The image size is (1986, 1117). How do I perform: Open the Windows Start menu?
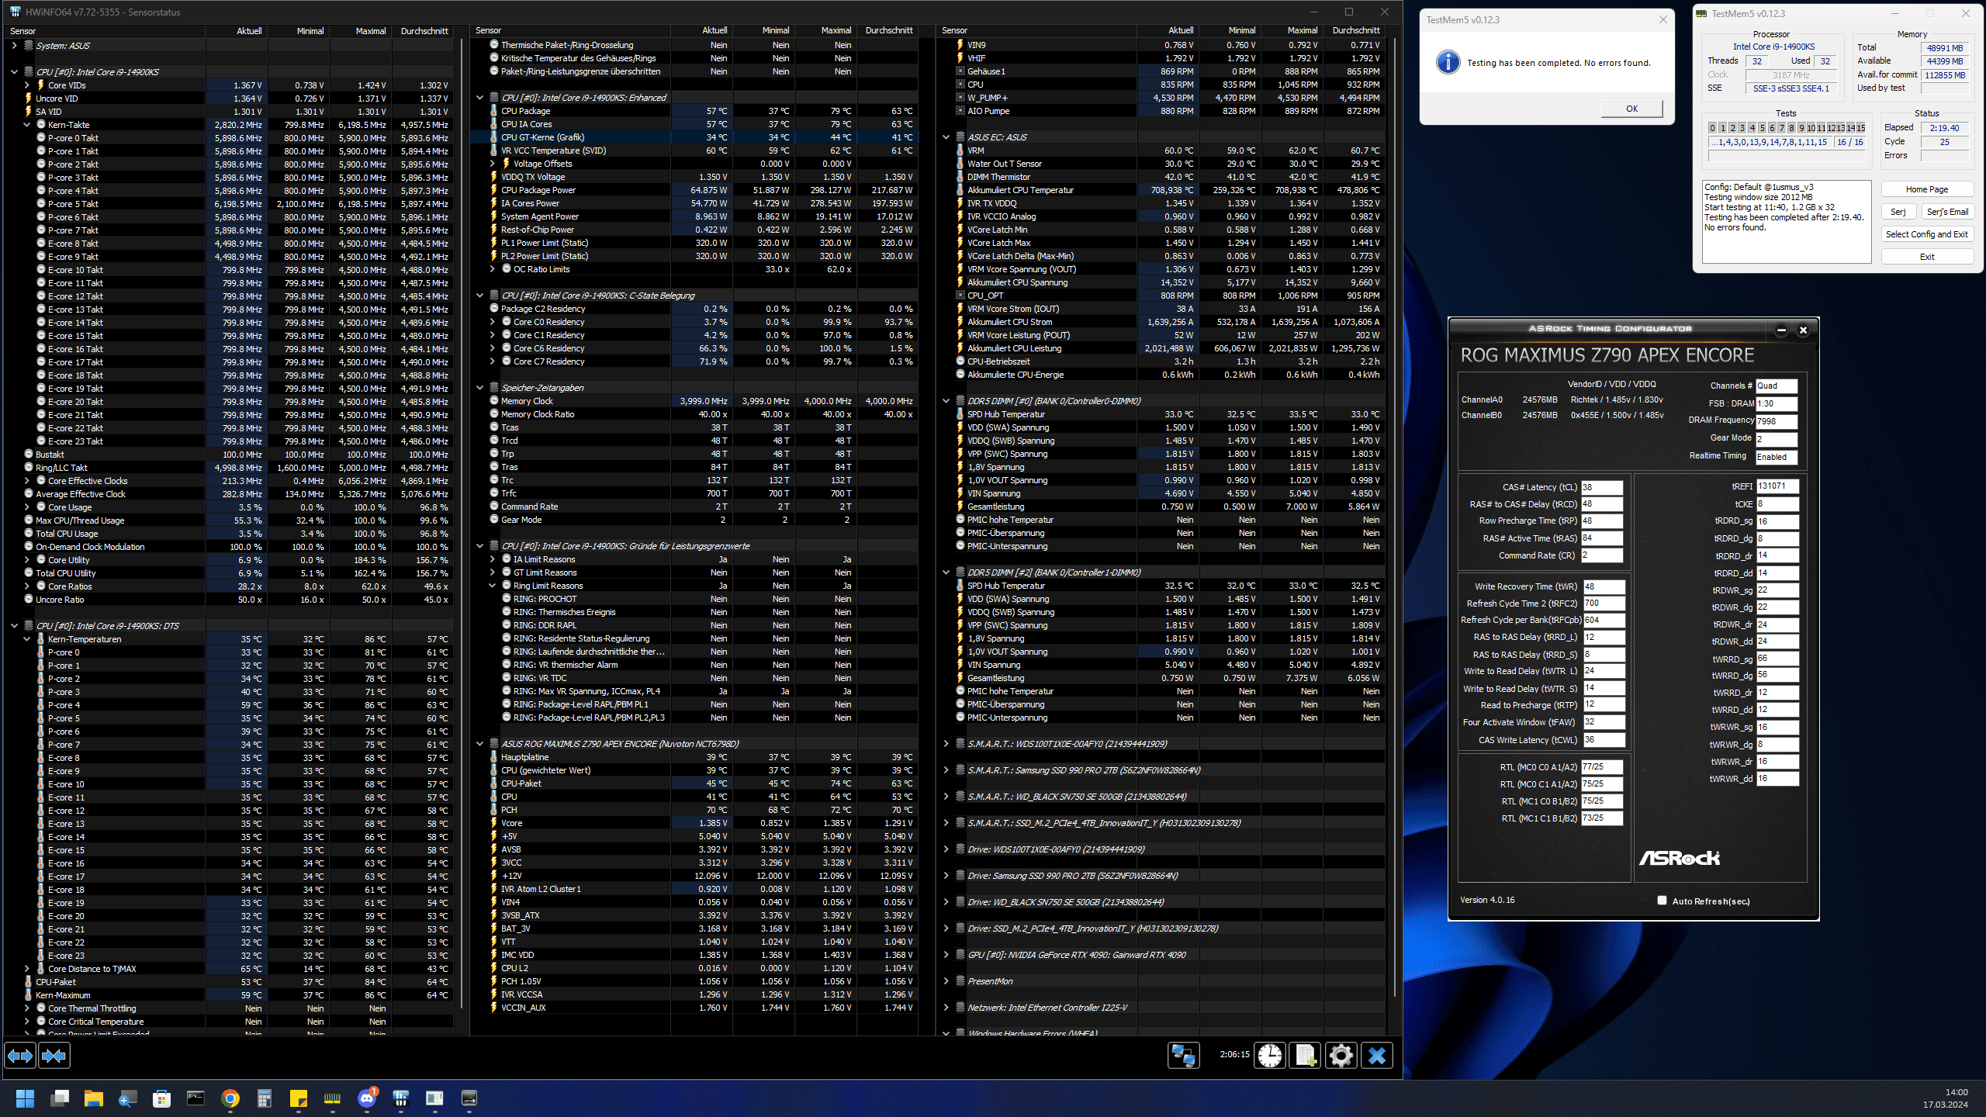(x=25, y=1098)
